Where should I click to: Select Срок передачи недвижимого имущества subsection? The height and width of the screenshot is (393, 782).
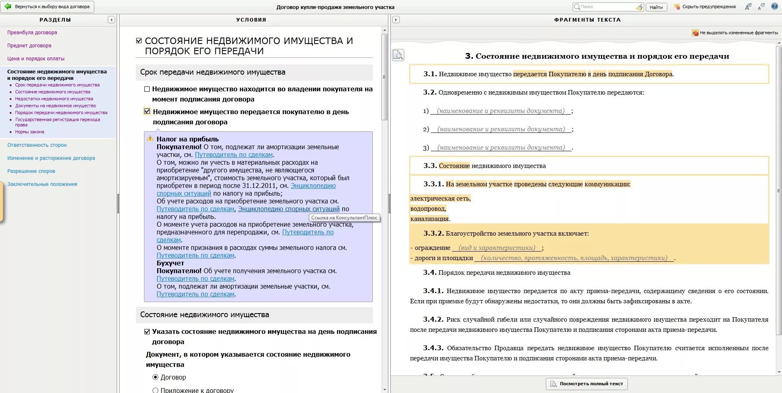pyautogui.click(x=57, y=85)
